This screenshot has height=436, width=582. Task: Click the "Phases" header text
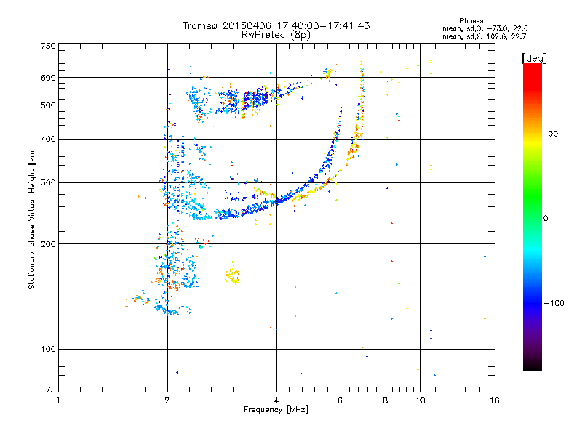[x=471, y=21]
